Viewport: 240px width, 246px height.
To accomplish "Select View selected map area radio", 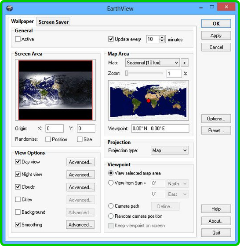I will coord(111,173).
